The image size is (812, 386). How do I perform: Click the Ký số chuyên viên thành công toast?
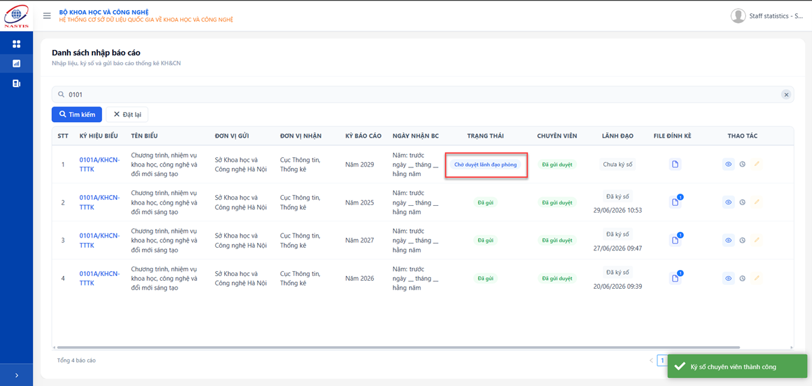[737, 366]
